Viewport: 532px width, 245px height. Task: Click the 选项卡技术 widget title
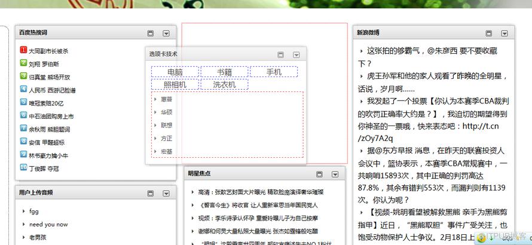[x=163, y=54]
